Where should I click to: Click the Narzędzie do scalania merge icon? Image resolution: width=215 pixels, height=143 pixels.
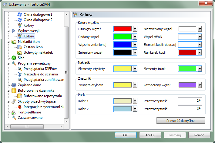tap(20, 74)
